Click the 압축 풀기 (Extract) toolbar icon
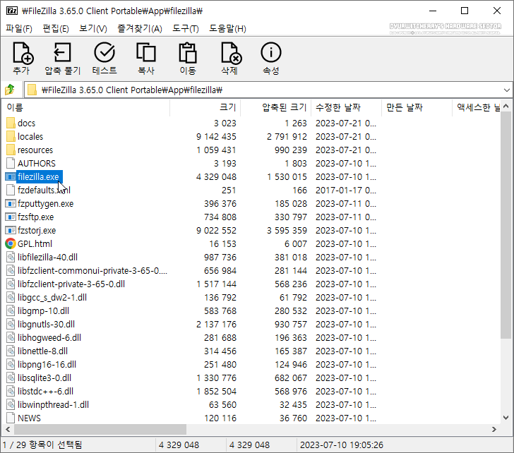This screenshot has width=514, height=453. pos(62,52)
